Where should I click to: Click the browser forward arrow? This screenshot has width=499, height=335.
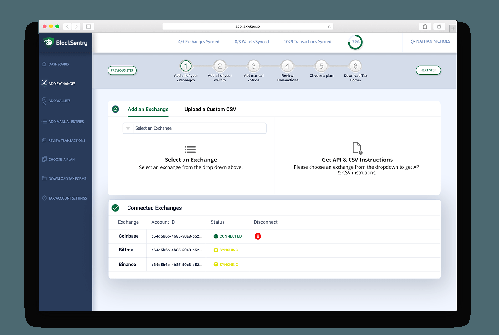[x=76, y=27]
